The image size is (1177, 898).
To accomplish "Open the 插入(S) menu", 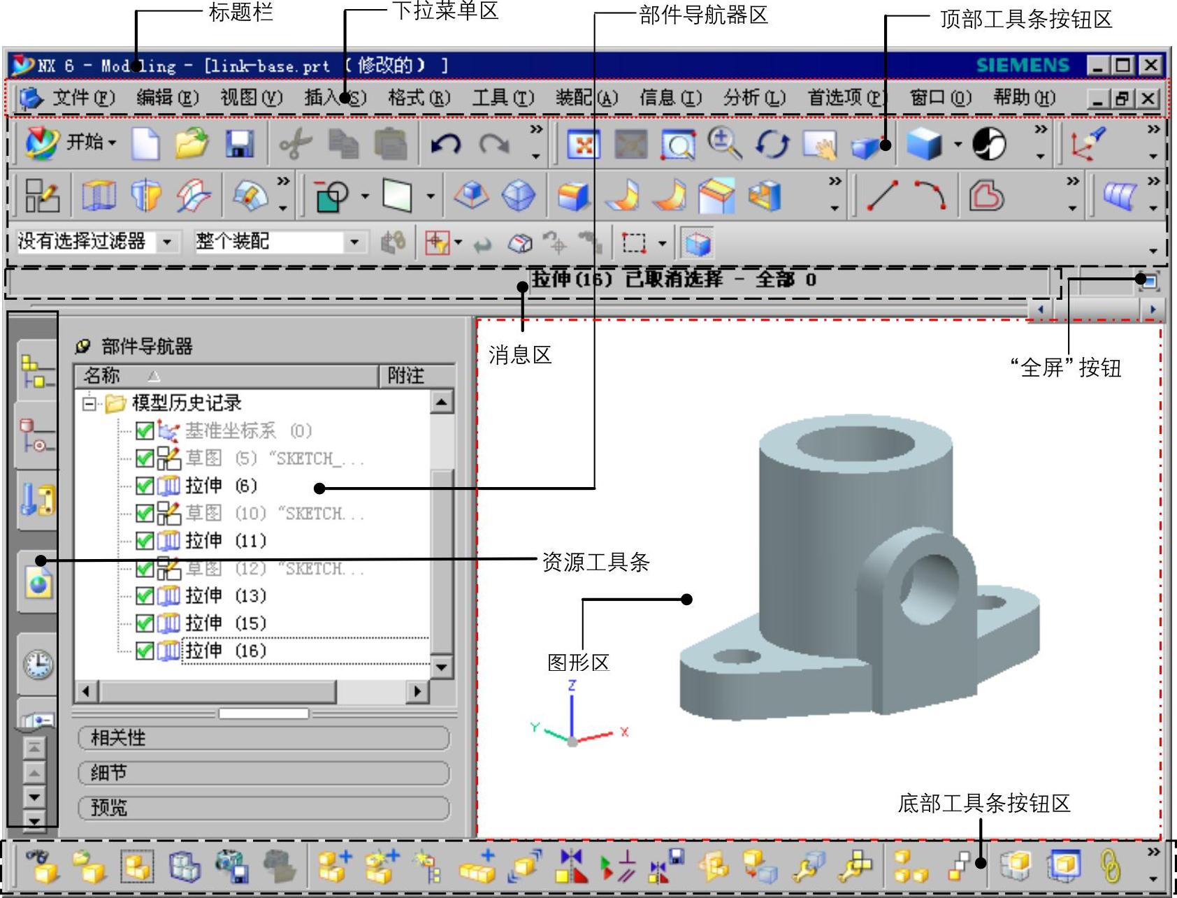I will click(334, 98).
